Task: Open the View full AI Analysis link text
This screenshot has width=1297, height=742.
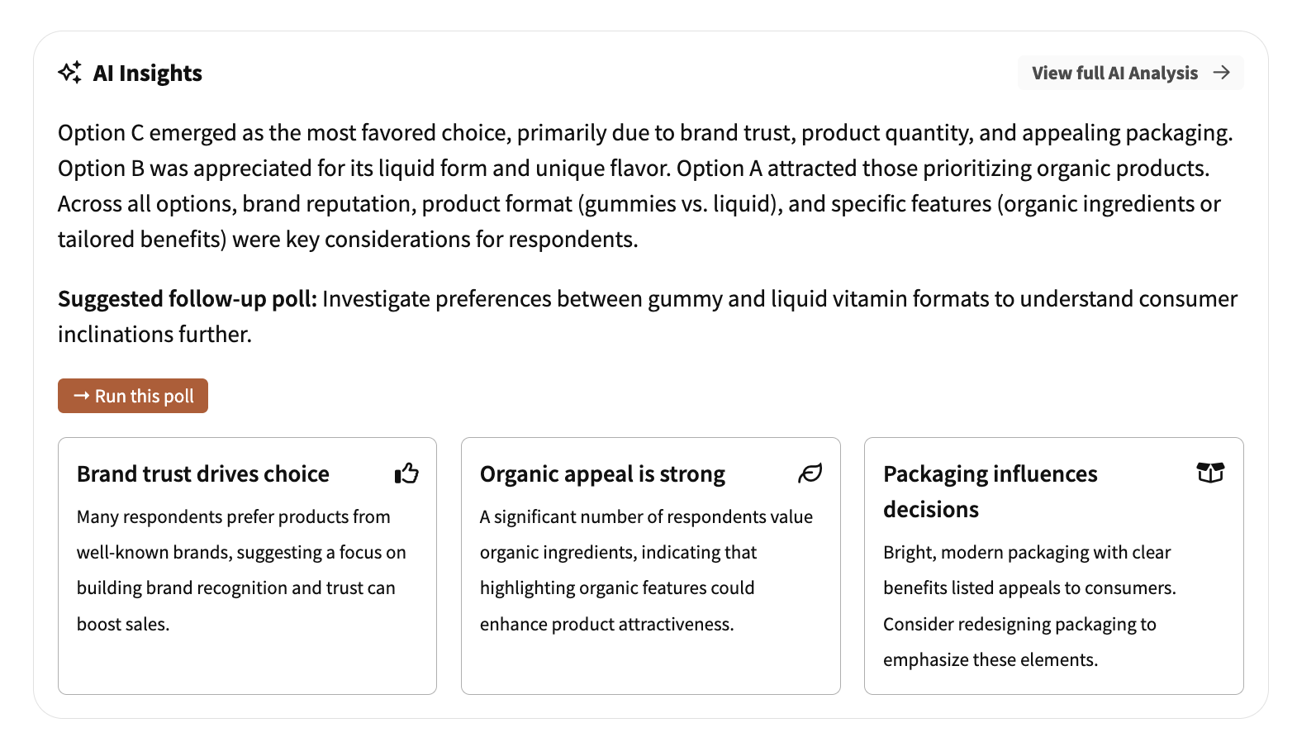Action: [1114, 73]
